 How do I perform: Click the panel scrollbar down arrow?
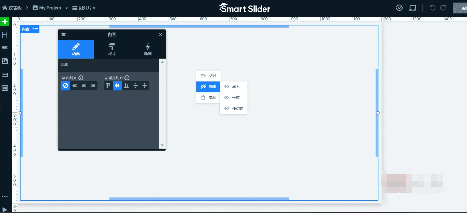[x=162, y=145]
